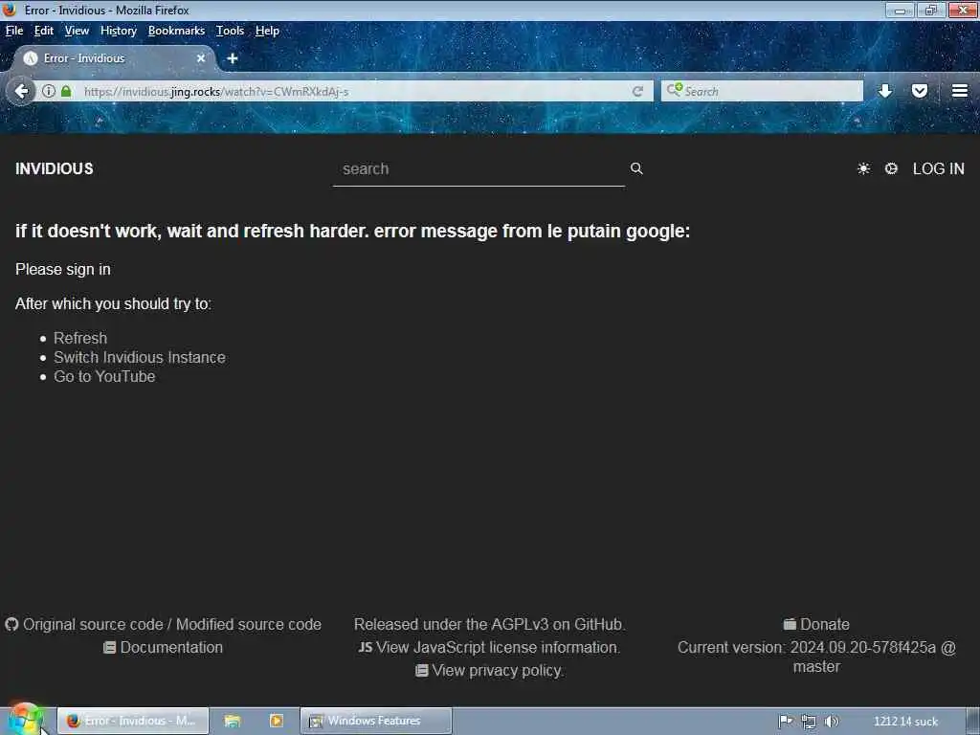Image resolution: width=980 pixels, height=735 pixels.
Task: Click the Current version 2024.09.20 link
Action: coord(816,657)
